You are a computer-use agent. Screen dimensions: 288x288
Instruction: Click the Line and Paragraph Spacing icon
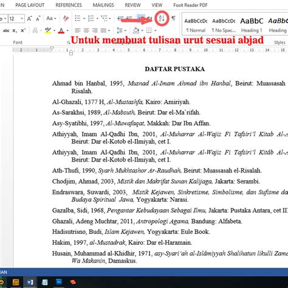click(x=120, y=30)
